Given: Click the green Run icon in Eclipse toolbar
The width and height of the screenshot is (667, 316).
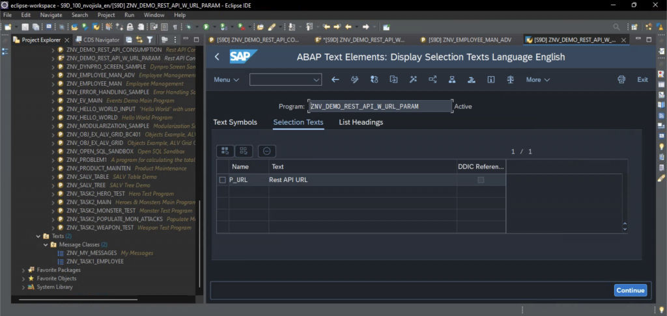Looking at the screenshot, I should 206,27.
